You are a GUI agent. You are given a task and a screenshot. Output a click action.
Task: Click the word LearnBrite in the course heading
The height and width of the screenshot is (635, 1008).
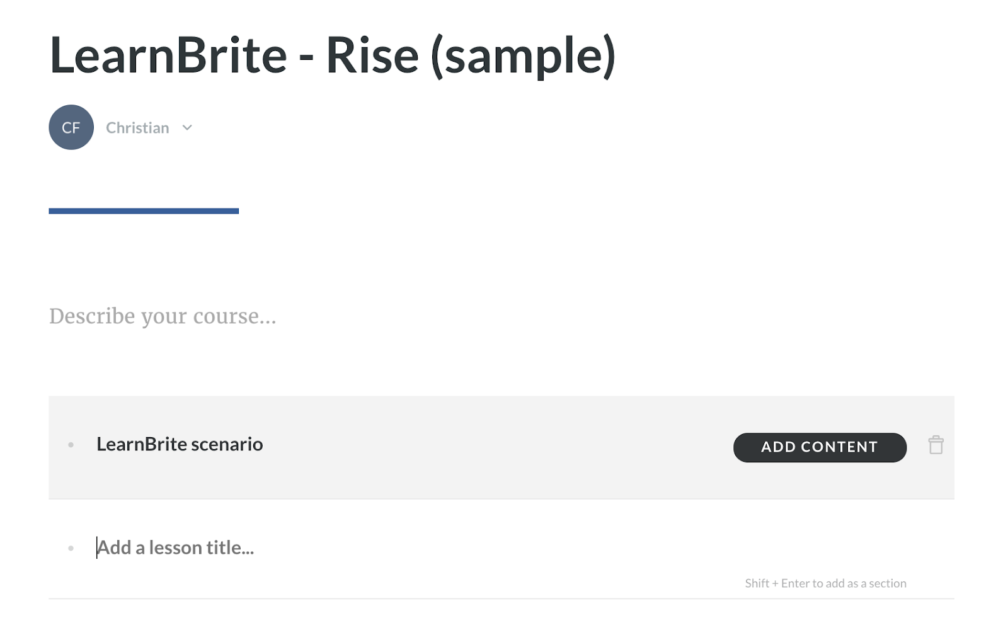[168, 55]
